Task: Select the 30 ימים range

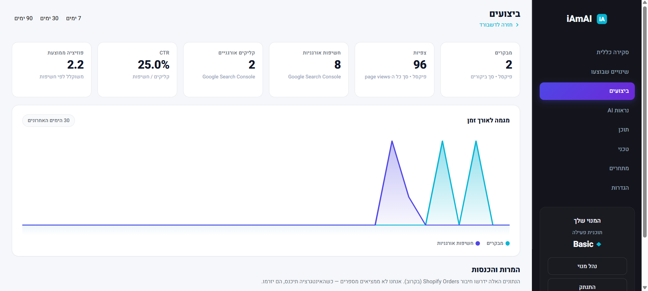Action: [x=49, y=18]
